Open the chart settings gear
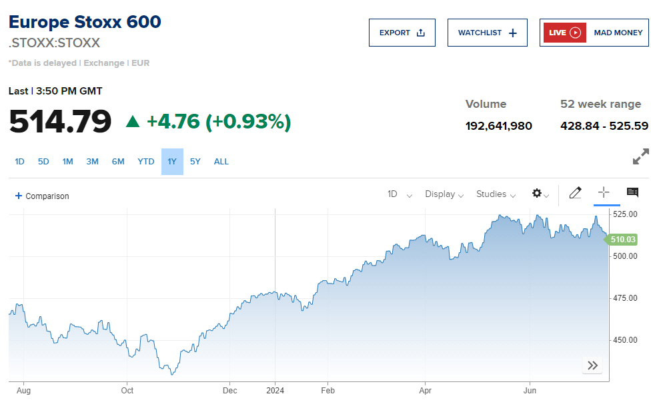Viewport: 651px width, 408px height. click(538, 193)
